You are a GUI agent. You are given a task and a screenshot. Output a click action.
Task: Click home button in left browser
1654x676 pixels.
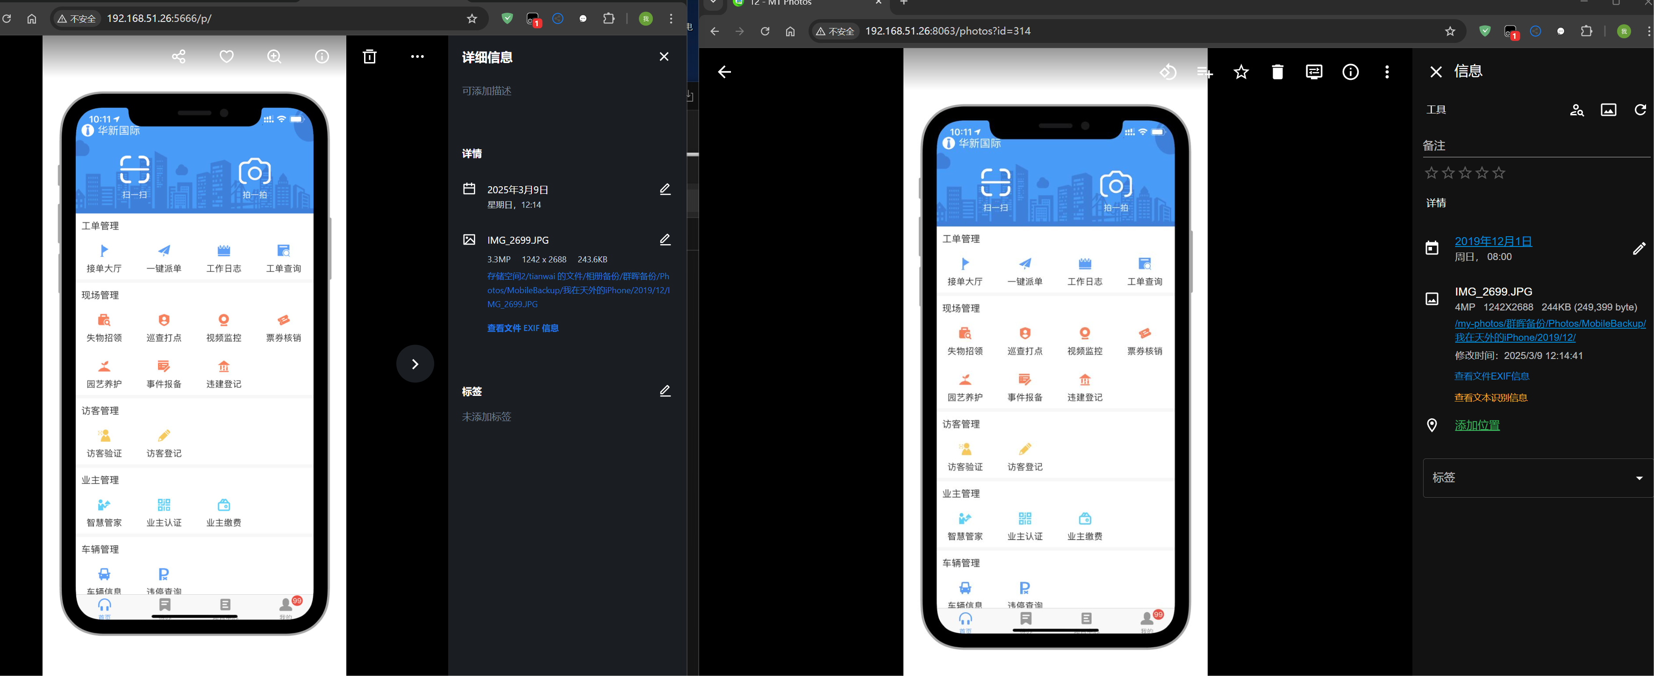coord(31,19)
